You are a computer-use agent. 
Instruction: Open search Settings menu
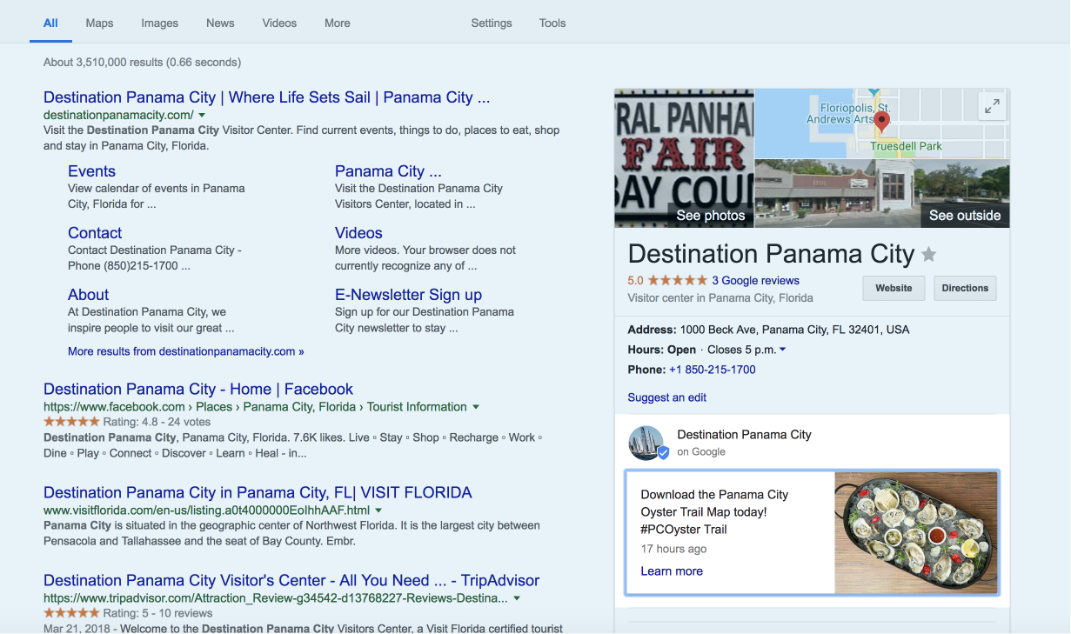tap(492, 23)
